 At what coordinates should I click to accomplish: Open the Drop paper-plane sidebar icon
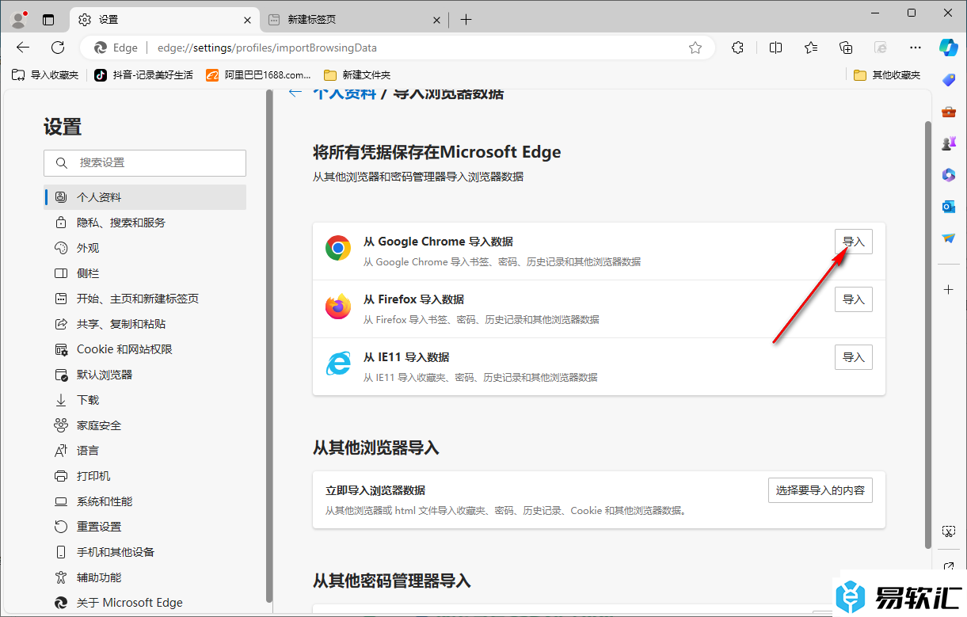click(x=949, y=238)
